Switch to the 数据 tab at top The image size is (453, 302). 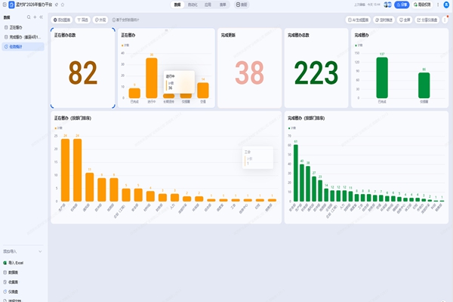(x=177, y=5)
